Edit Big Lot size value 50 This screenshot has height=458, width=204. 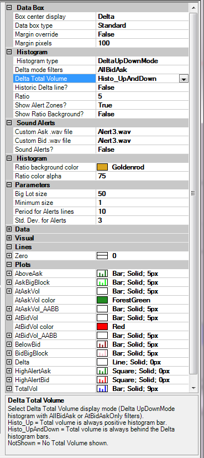click(x=102, y=194)
